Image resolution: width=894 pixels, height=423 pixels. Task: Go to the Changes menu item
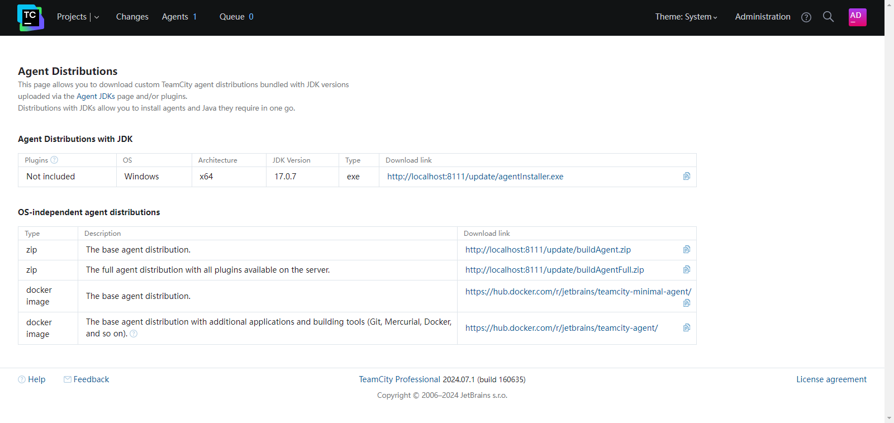pyautogui.click(x=132, y=17)
